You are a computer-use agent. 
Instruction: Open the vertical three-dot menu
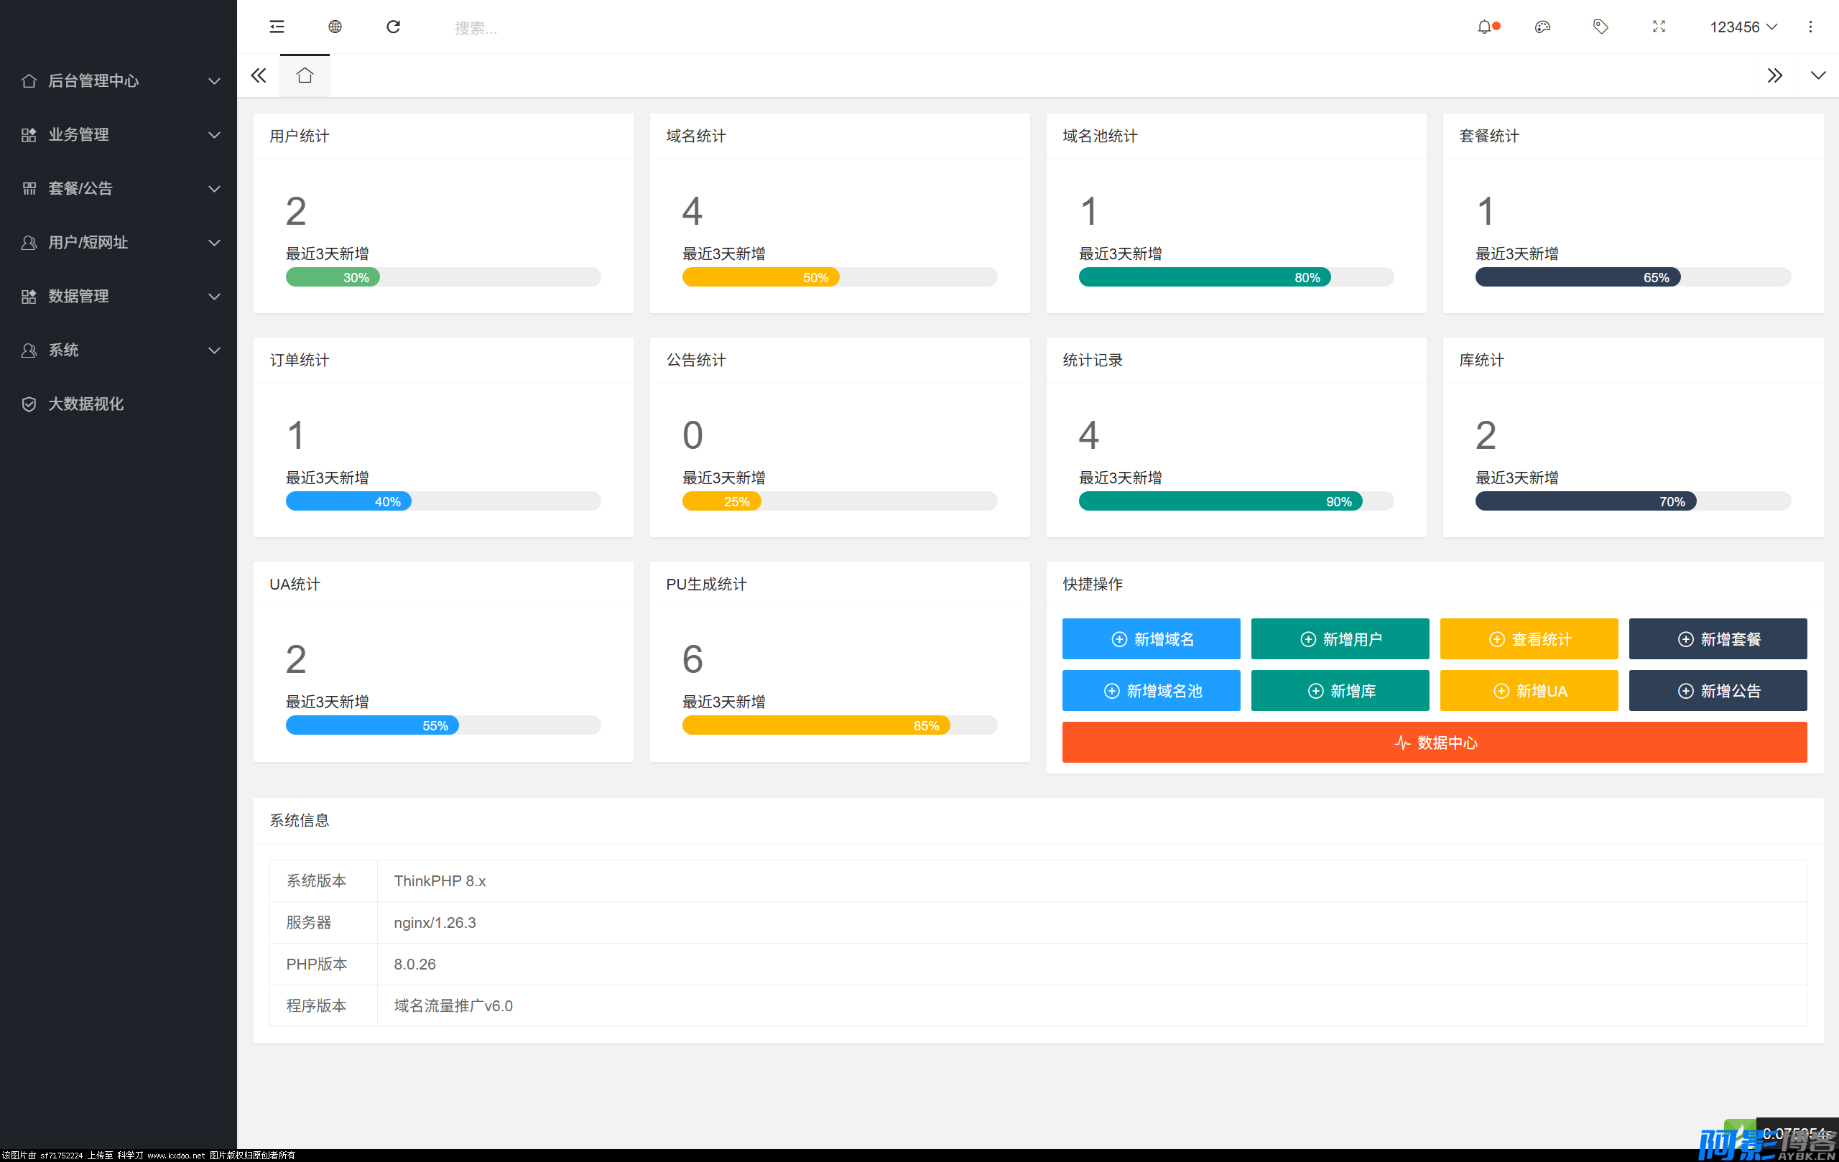click(x=1810, y=27)
